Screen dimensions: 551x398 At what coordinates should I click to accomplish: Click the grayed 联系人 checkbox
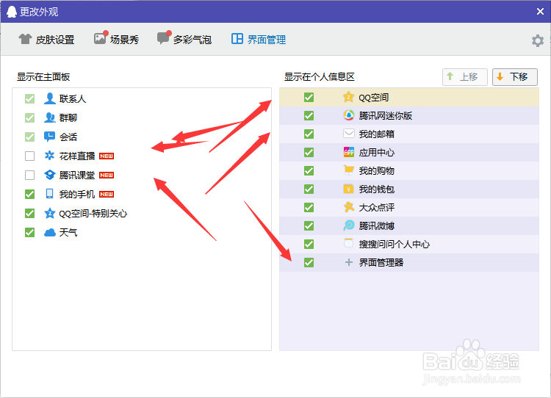[x=29, y=98]
